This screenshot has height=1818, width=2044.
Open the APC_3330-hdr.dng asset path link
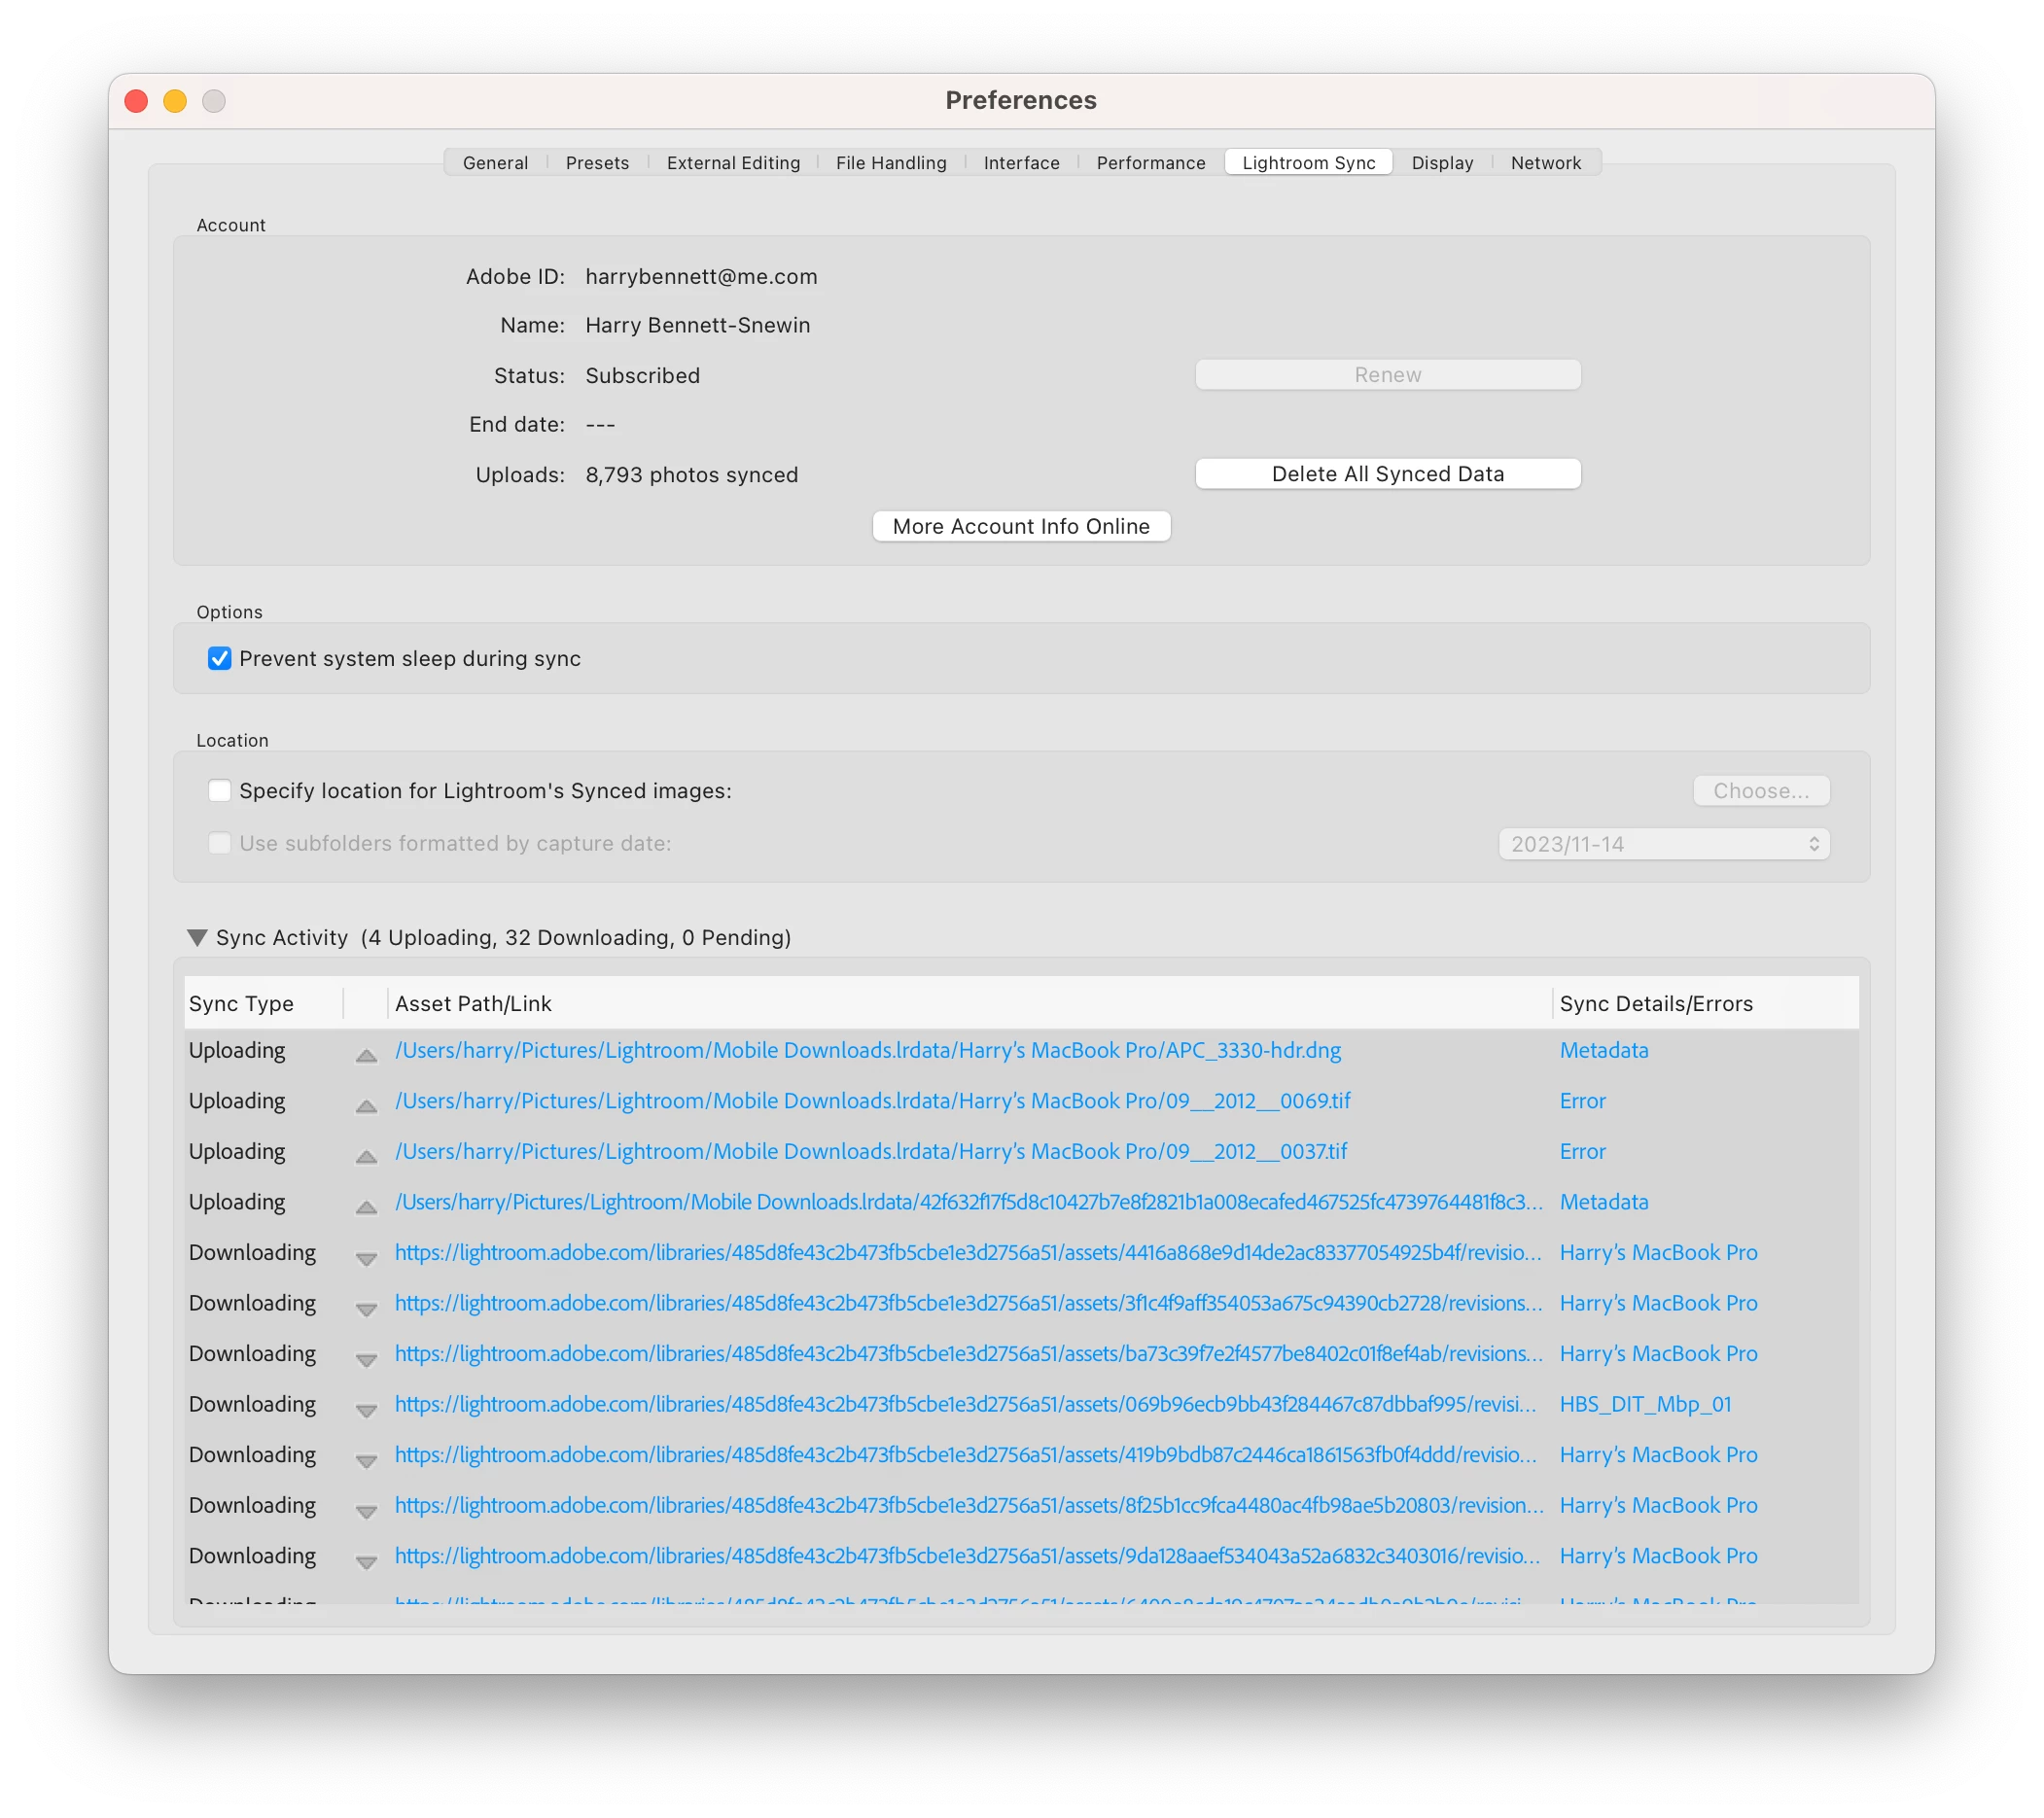[x=867, y=1050]
